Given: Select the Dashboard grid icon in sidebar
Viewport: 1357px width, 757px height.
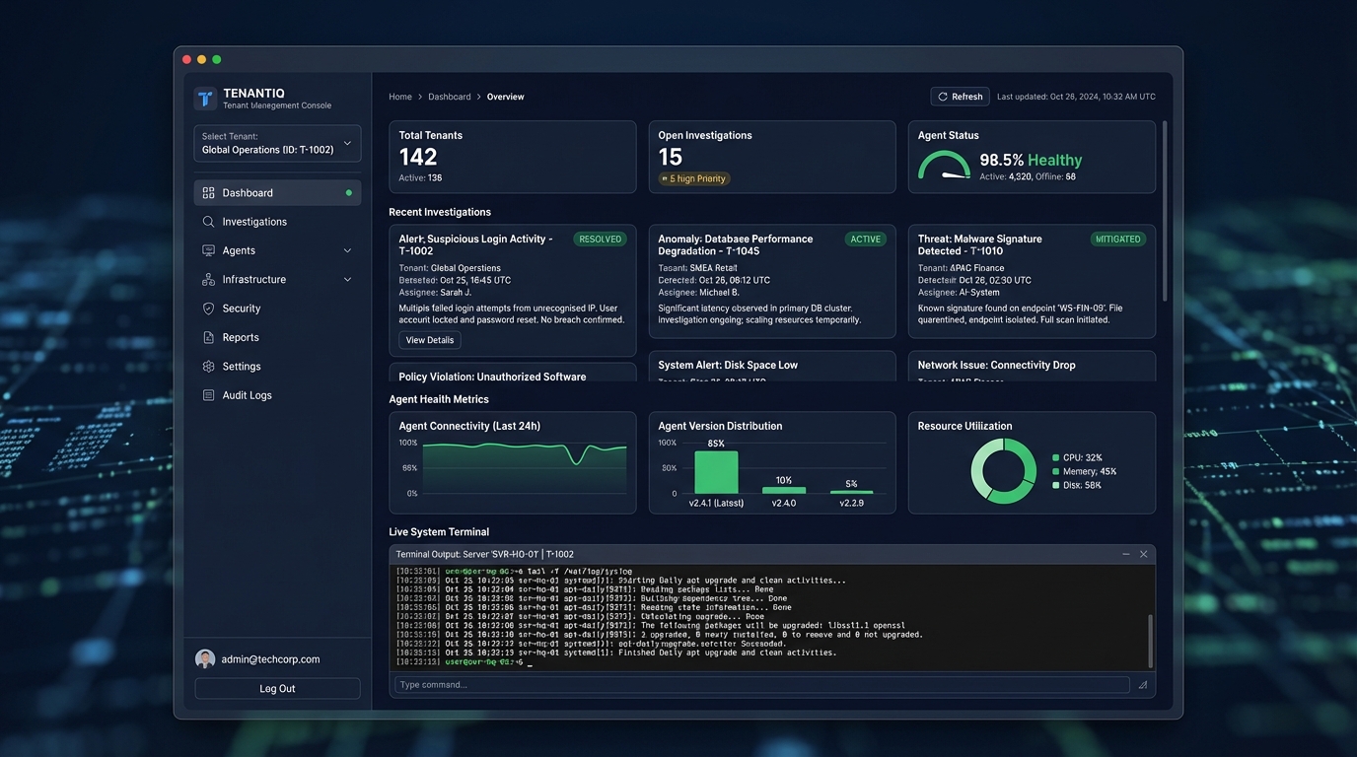Looking at the screenshot, I should pos(207,192).
